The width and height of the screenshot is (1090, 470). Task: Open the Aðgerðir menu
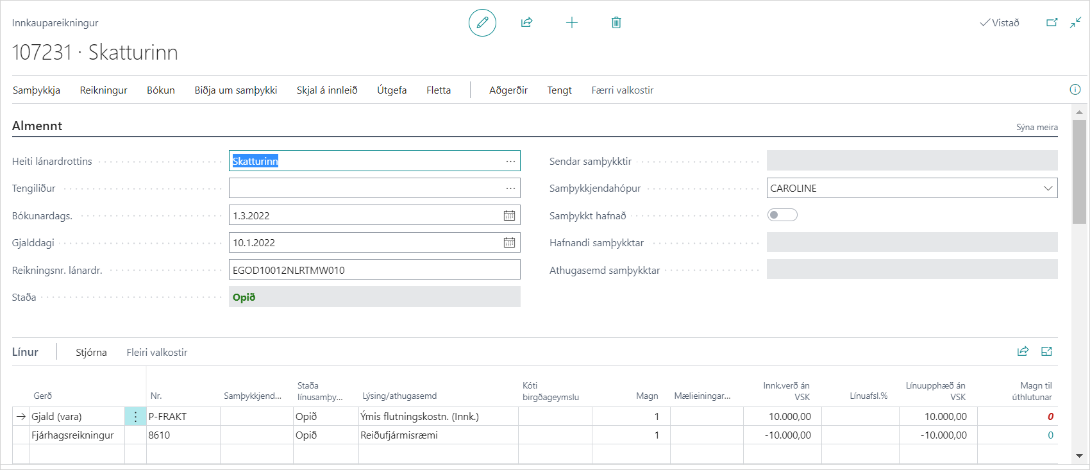point(508,90)
